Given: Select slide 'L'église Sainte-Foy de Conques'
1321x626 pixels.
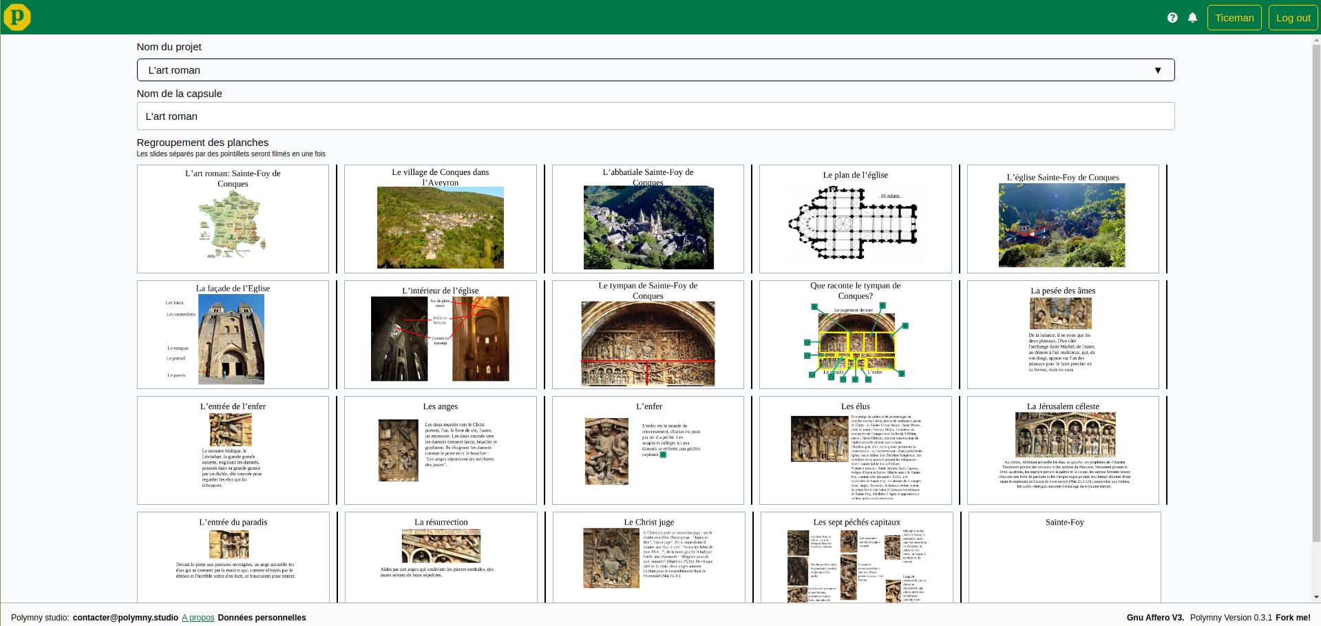Looking at the screenshot, I should 1063,219.
